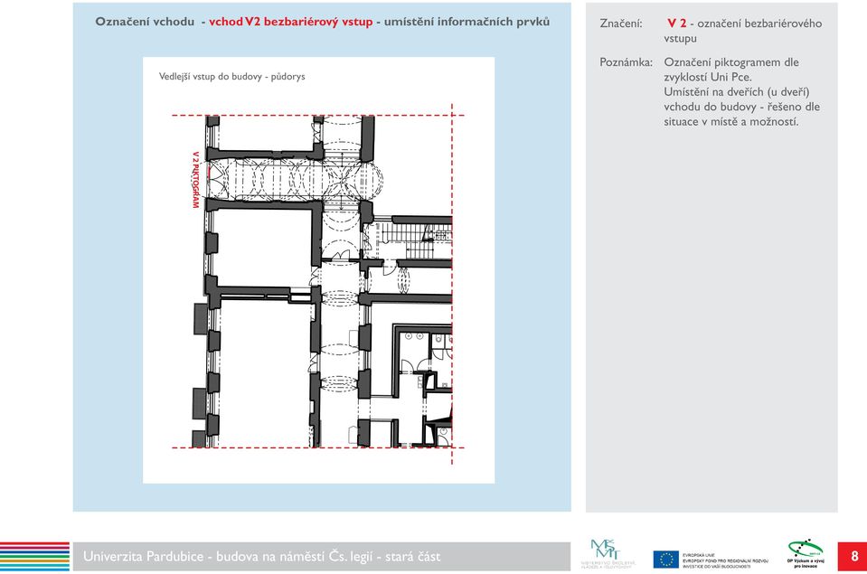This screenshot has width=867, height=574.
Task: Click red 'V 2' in the legend
Action: point(677,24)
